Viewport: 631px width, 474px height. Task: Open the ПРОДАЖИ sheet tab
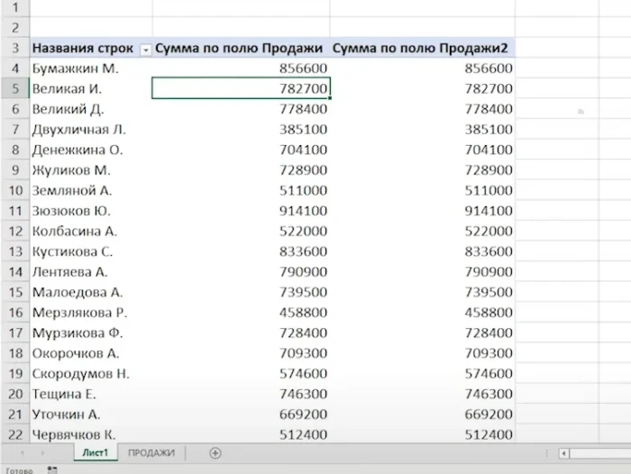(x=151, y=452)
